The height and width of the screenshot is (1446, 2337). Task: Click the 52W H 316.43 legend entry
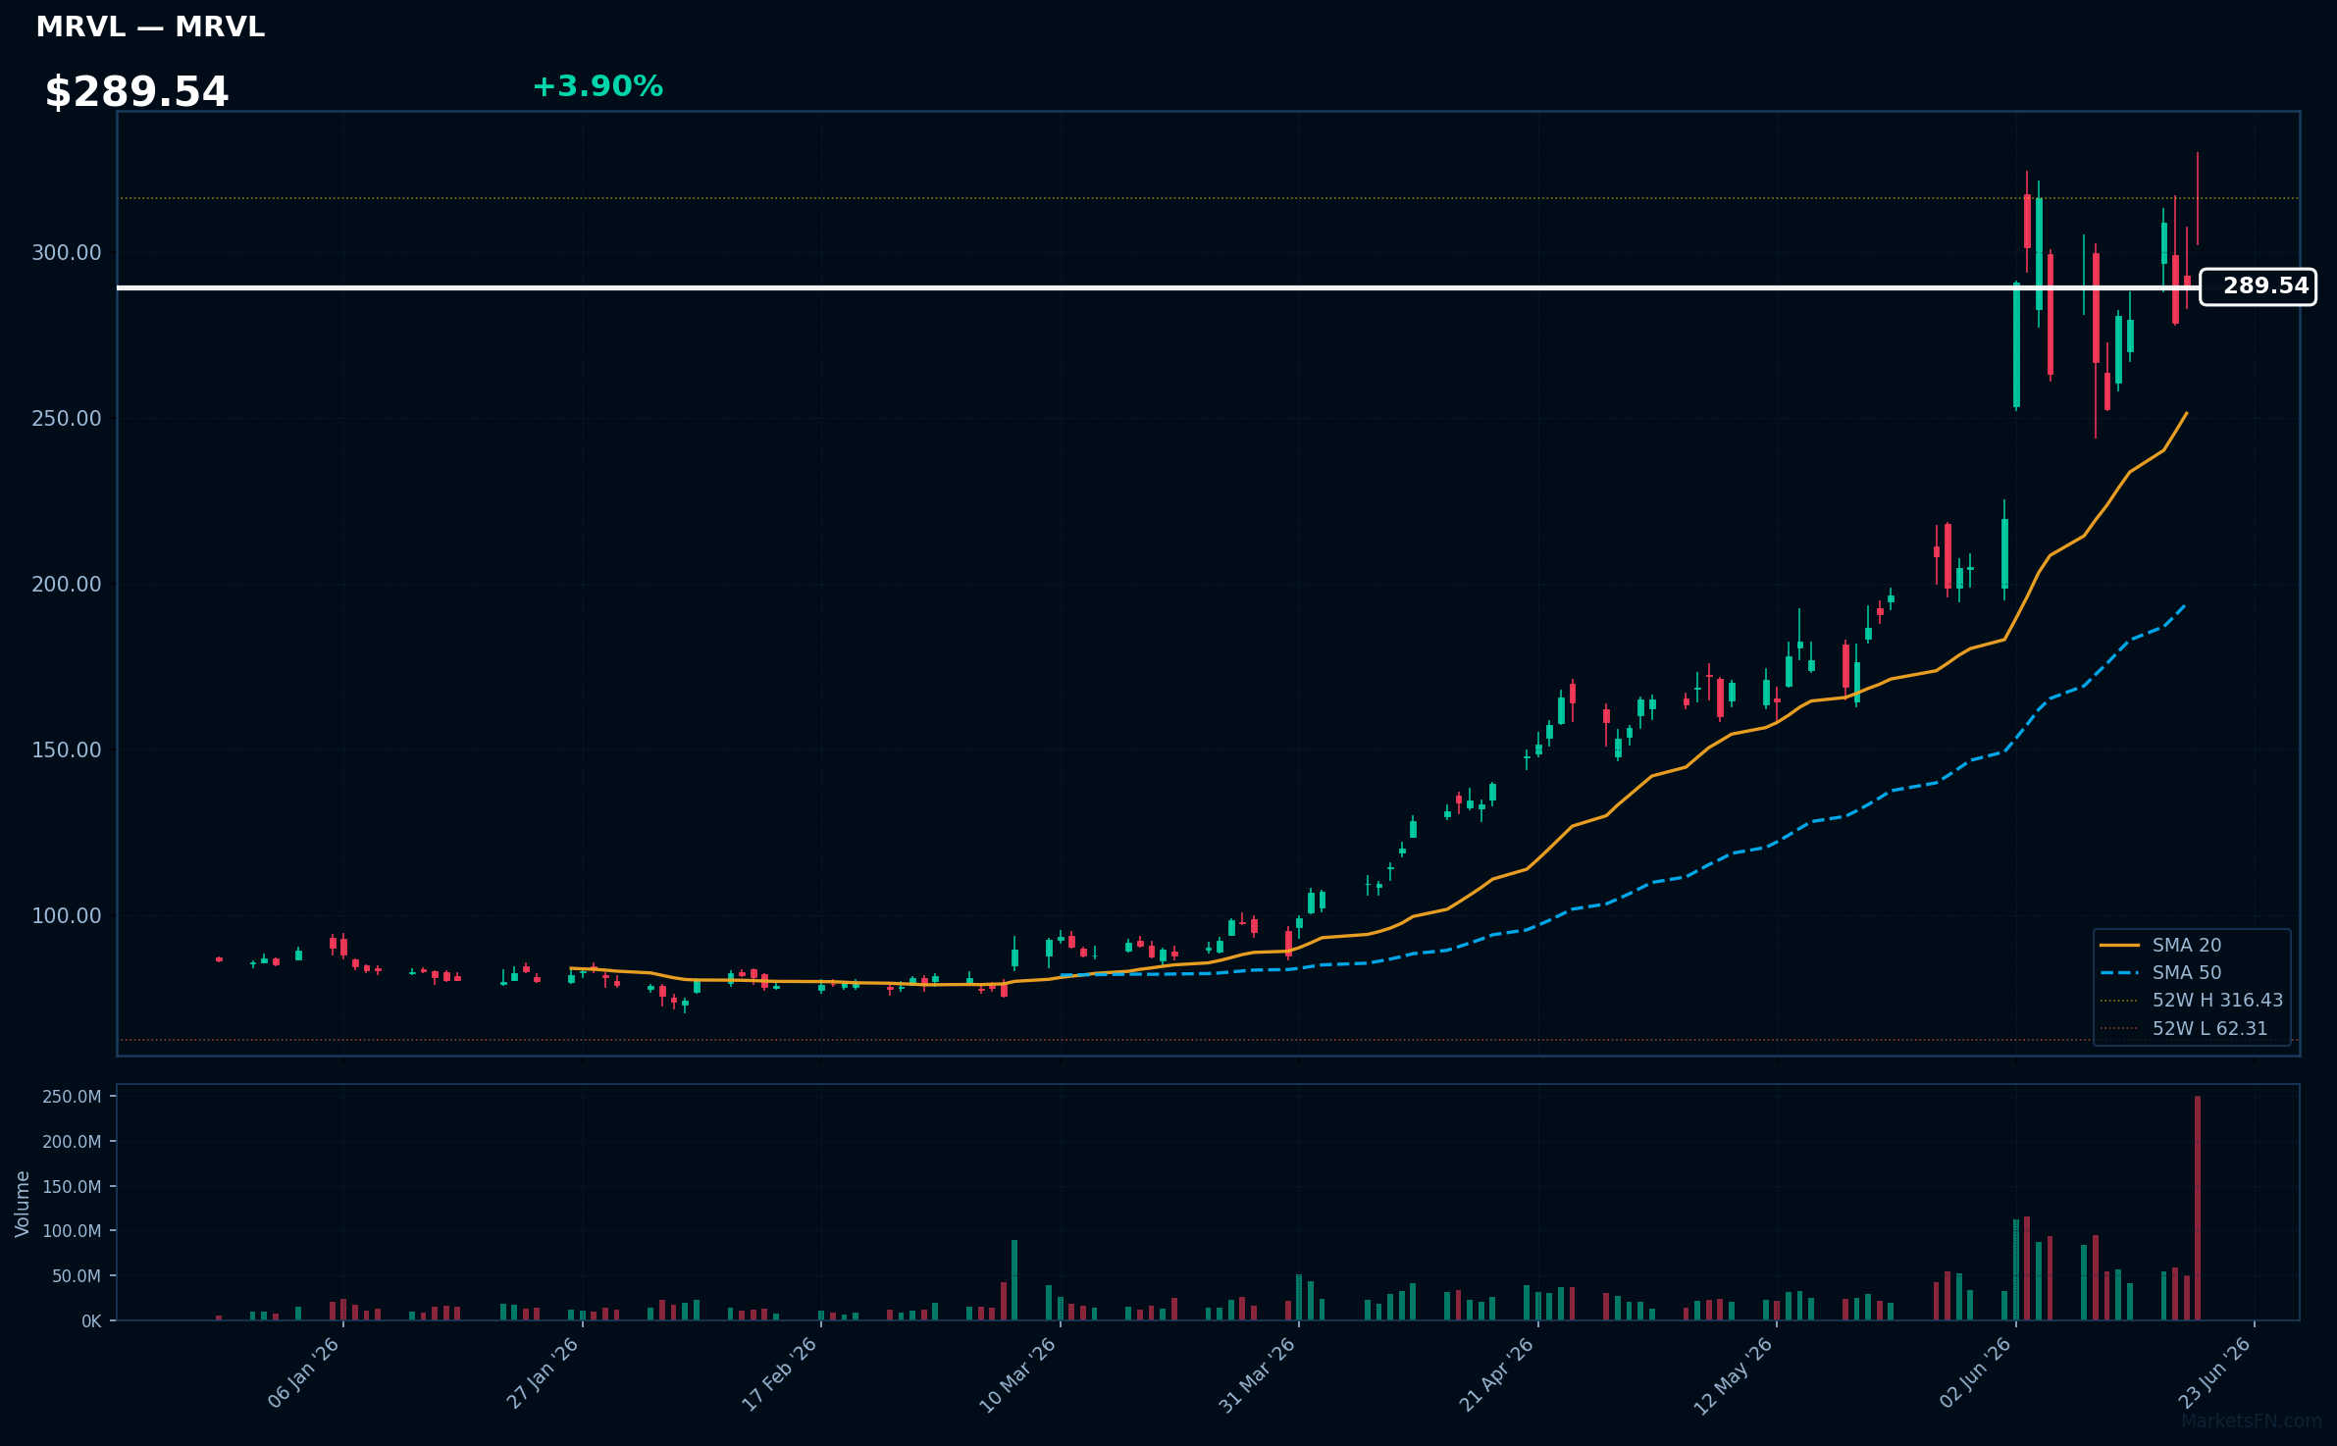coord(2191,1000)
